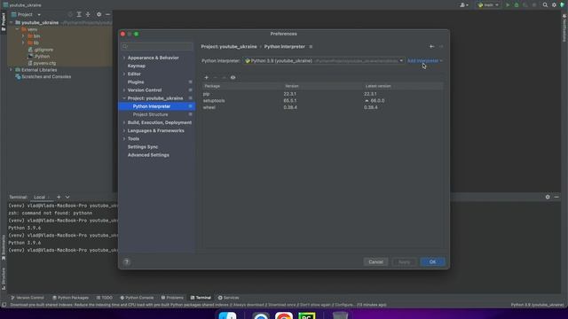
Task: Expand Languages & Frameworks section
Action: (124, 130)
